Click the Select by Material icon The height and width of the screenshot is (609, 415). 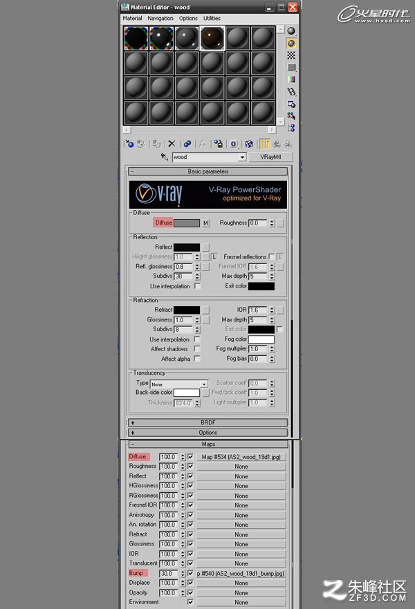pos(291,115)
